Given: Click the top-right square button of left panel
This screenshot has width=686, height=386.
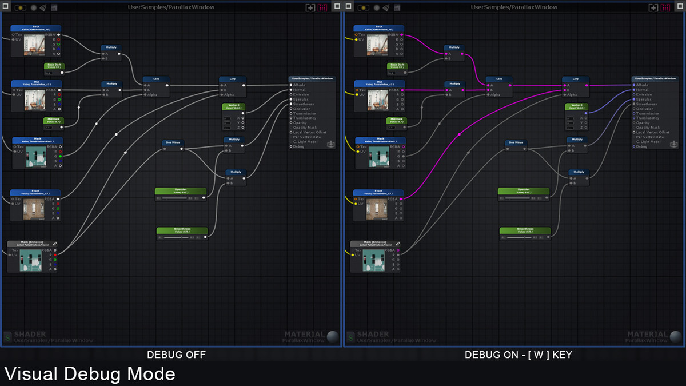Looking at the screenshot, I should tap(337, 6).
